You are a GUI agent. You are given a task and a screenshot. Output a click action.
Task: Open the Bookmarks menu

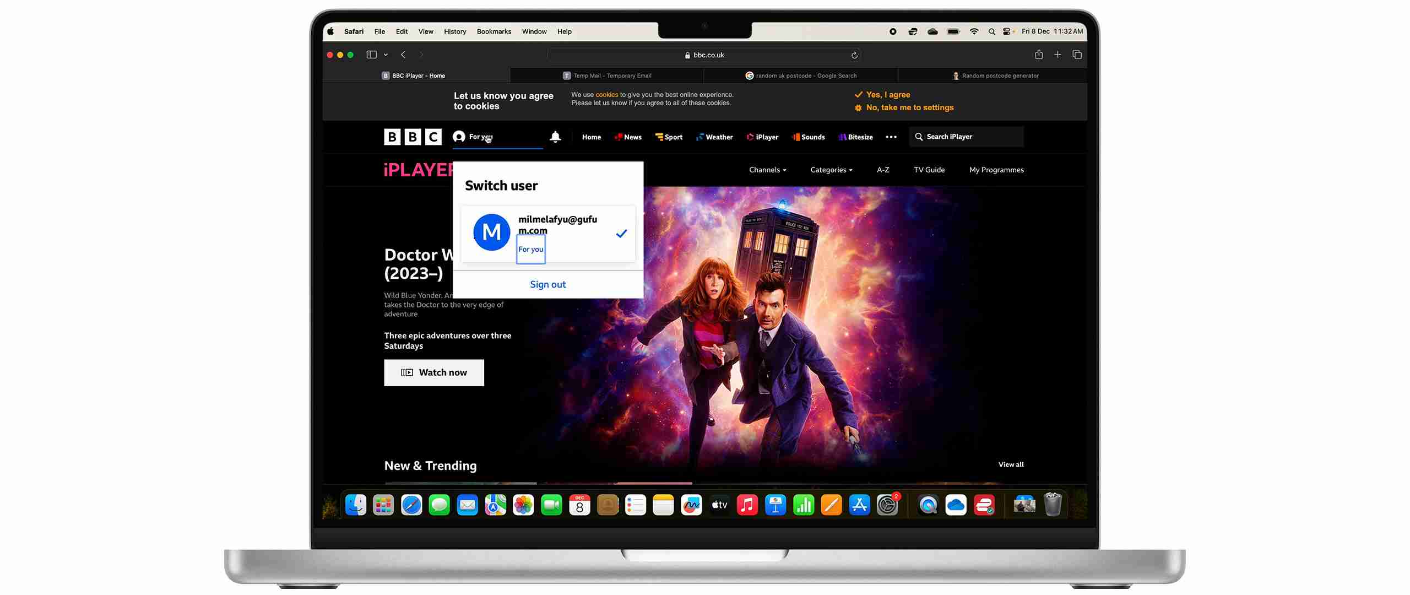click(x=494, y=31)
